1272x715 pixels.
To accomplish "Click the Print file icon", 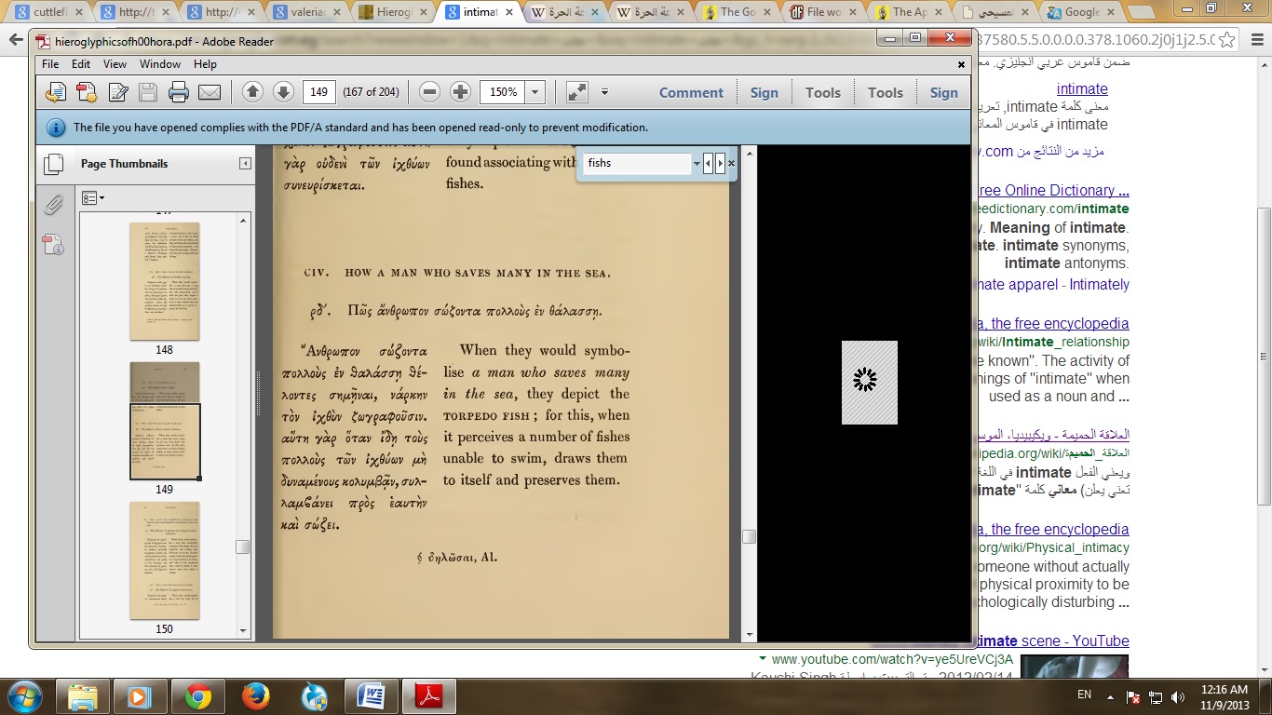I will [179, 92].
